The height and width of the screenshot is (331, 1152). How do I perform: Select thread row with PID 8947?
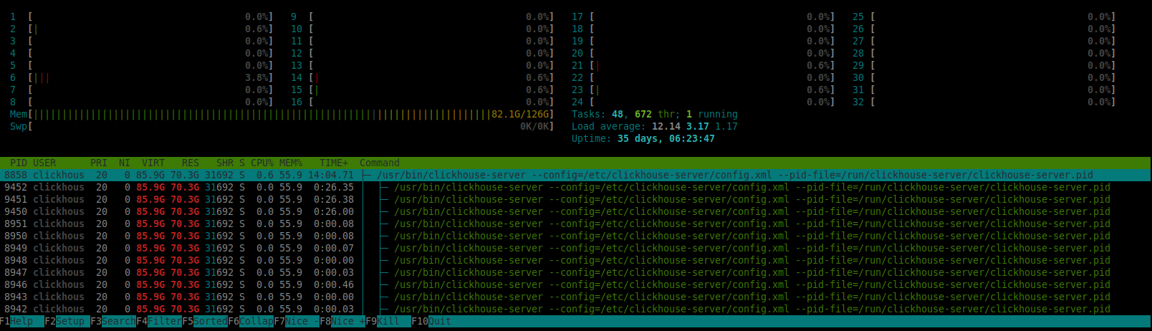tap(576, 272)
